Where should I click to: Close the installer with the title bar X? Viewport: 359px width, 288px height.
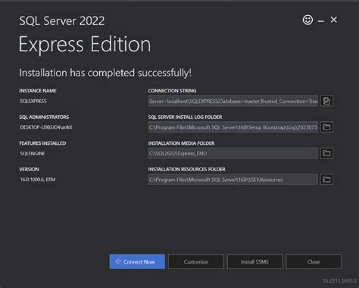point(334,20)
